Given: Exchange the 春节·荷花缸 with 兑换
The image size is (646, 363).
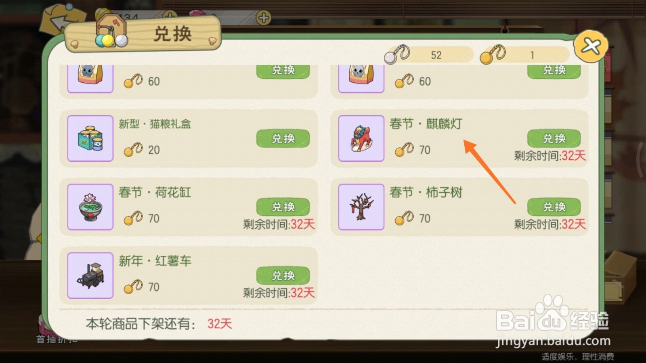Looking at the screenshot, I should (283, 207).
